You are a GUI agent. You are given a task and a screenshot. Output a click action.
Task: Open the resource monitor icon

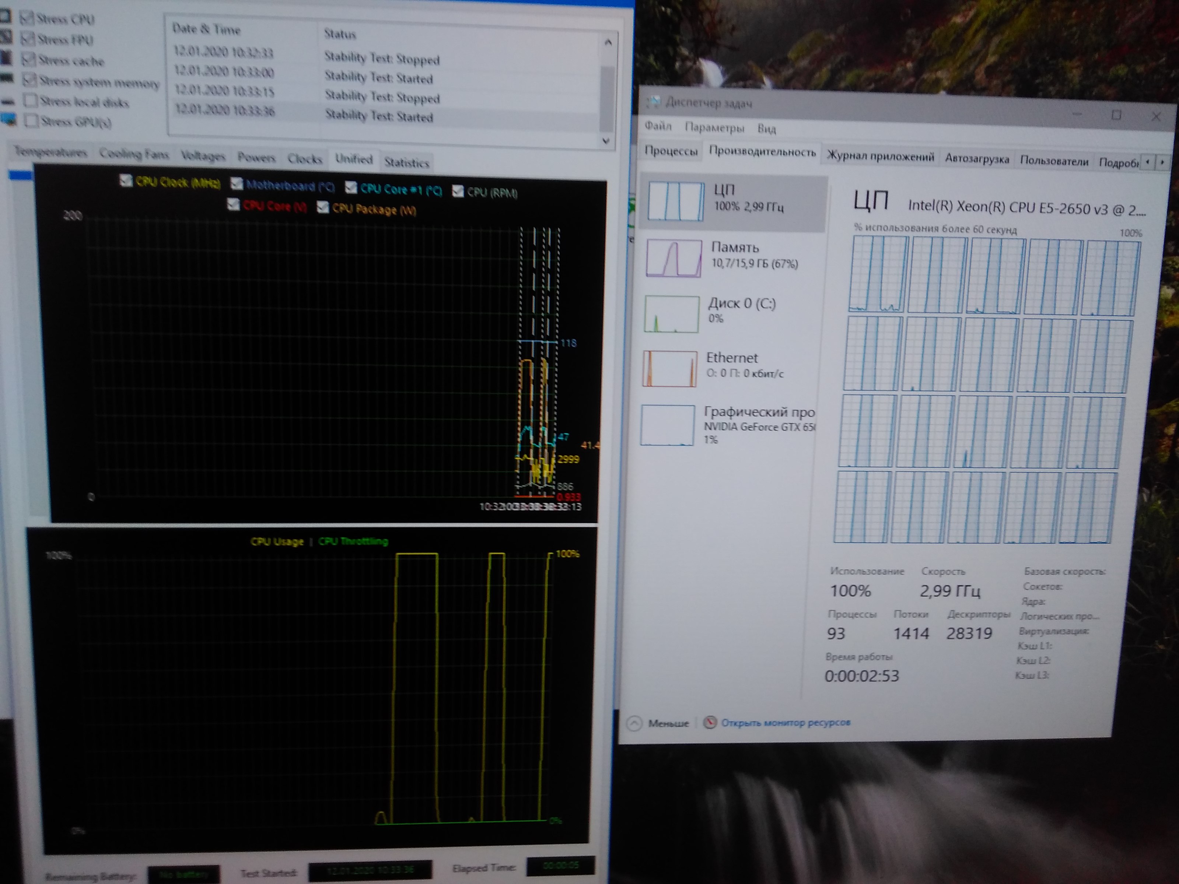pyautogui.click(x=709, y=723)
